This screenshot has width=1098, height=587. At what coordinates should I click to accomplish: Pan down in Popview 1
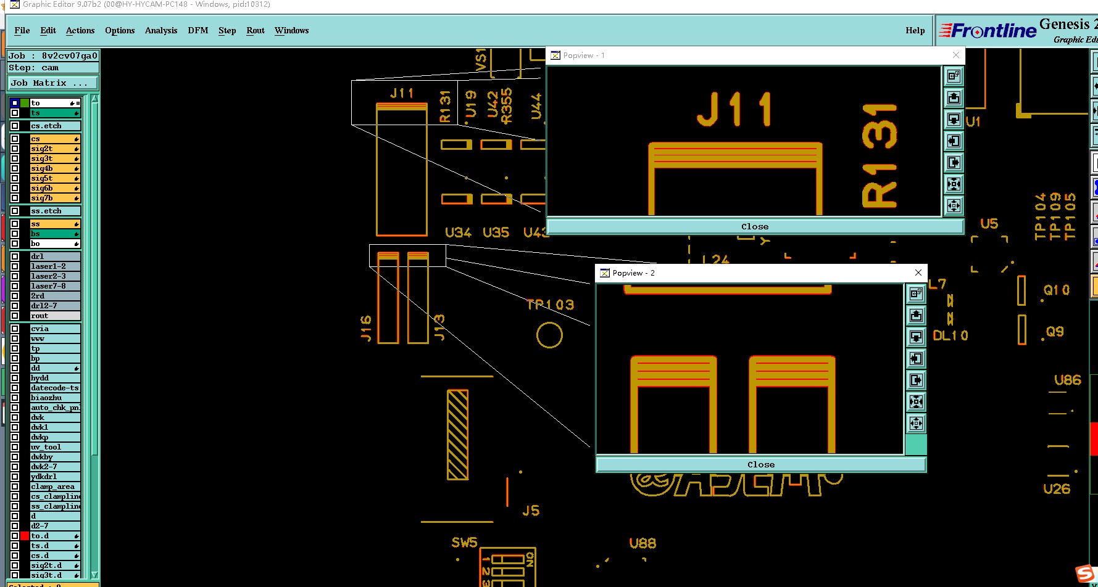(954, 119)
